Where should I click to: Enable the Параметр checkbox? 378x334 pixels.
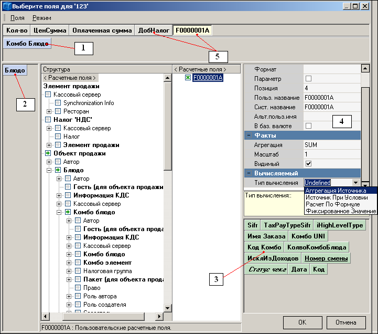pos(308,79)
